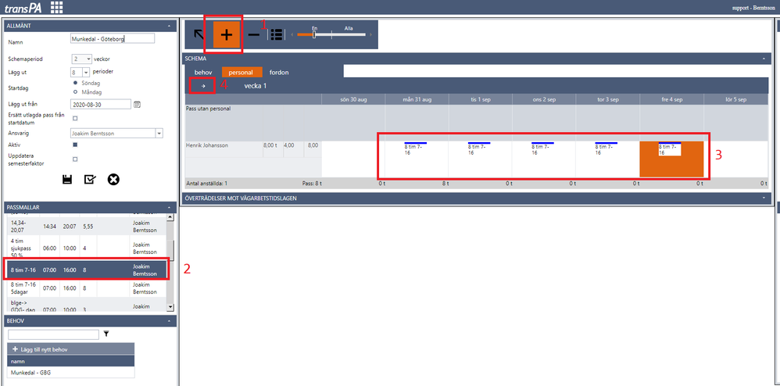Viewport: 780px width, 386px height.
Task: Activate the minus remove-shift tool
Action: 254,34
